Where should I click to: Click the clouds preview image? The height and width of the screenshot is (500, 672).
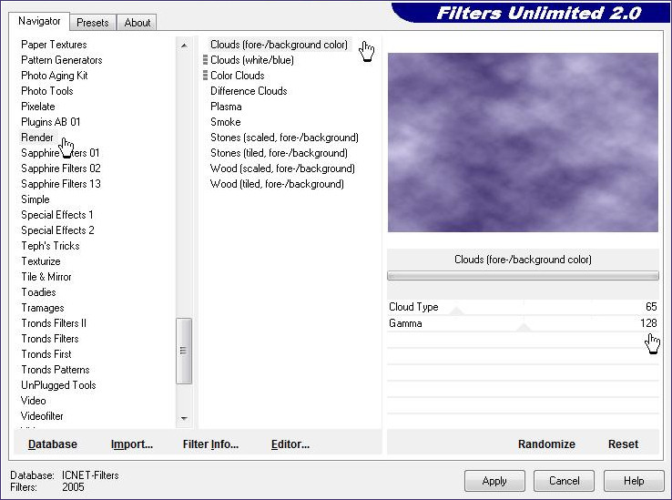523,142
